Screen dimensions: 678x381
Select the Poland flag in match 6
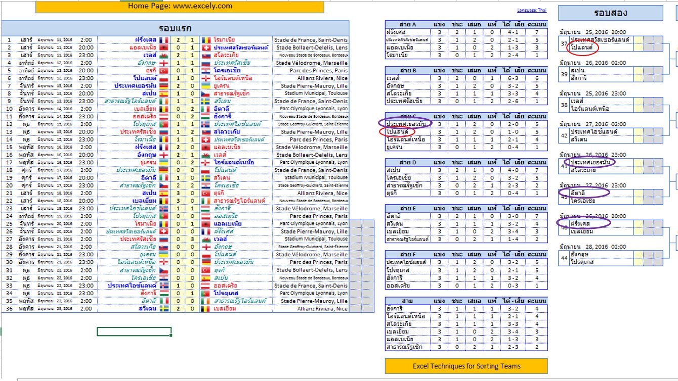(164, 78)
